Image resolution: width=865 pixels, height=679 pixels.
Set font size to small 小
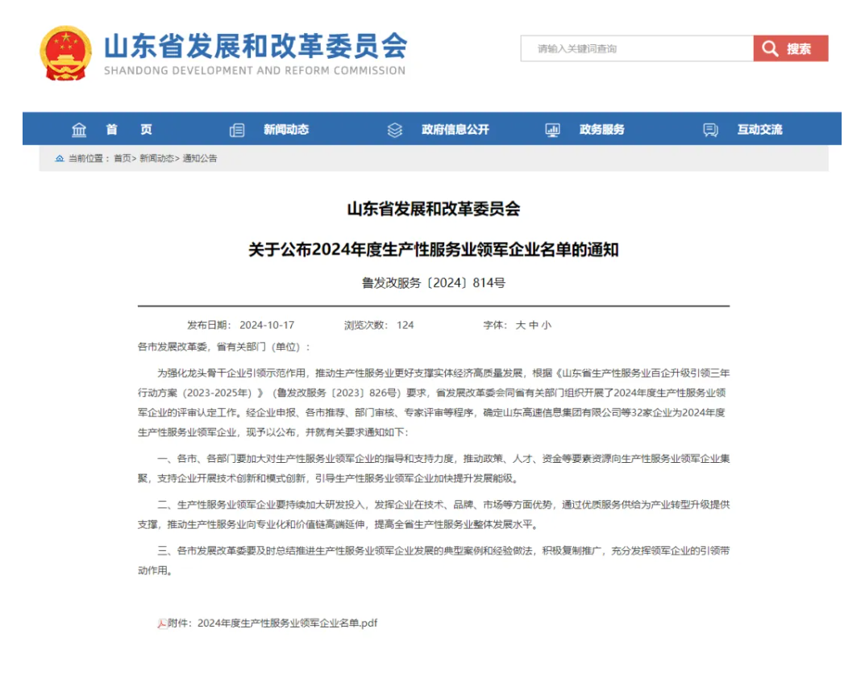[x=547, y=325]
